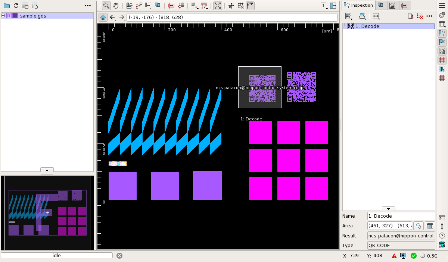The width and height of the screenshot is (448, 262).
Task: Select the sample.gds file row
Action: coord(47,16)
